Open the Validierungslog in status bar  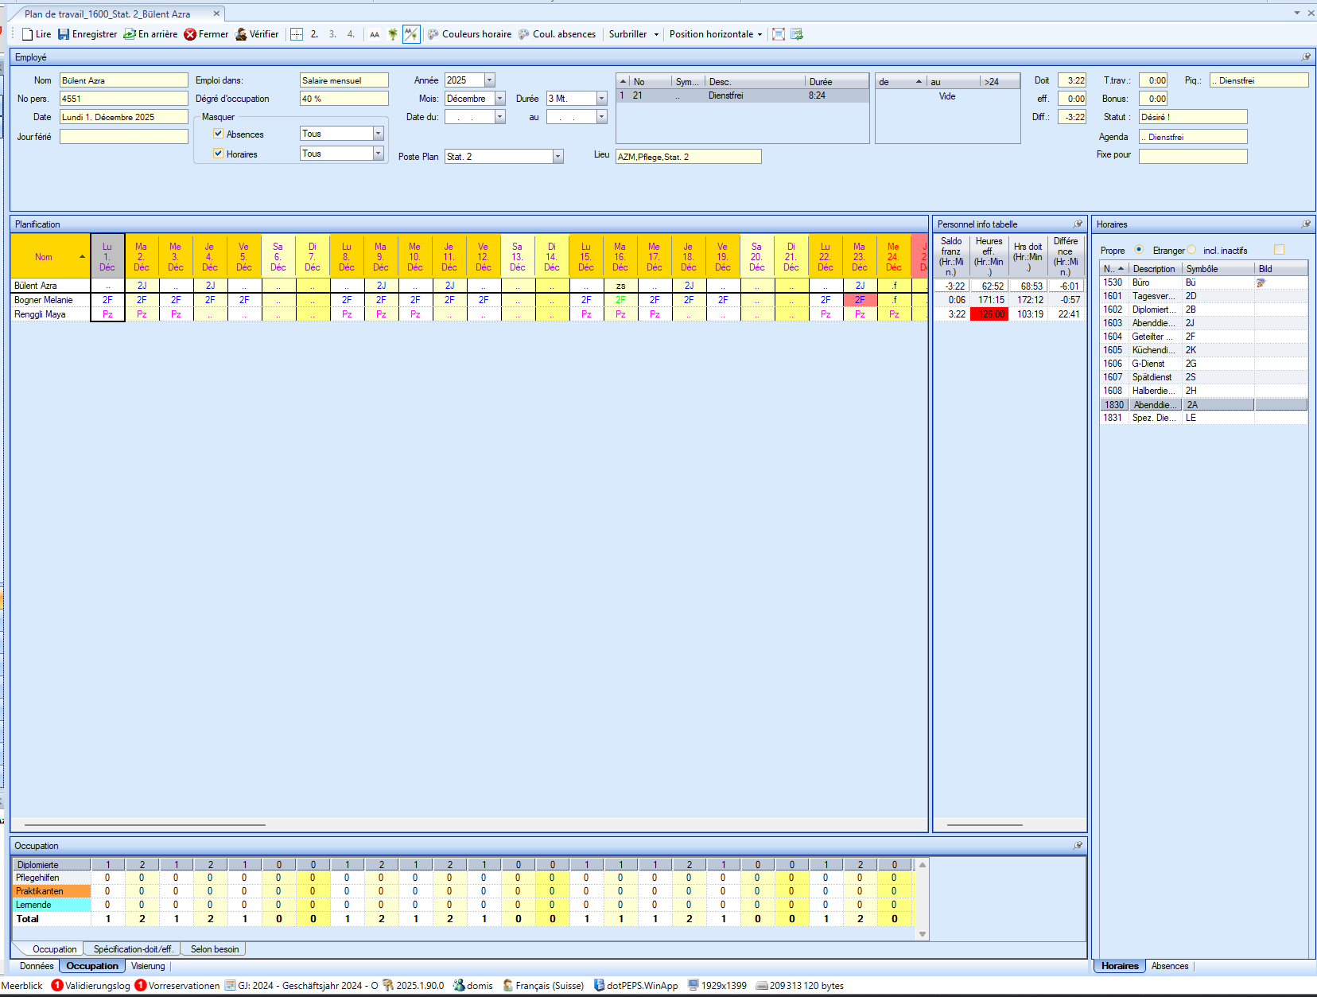(91, 985)
